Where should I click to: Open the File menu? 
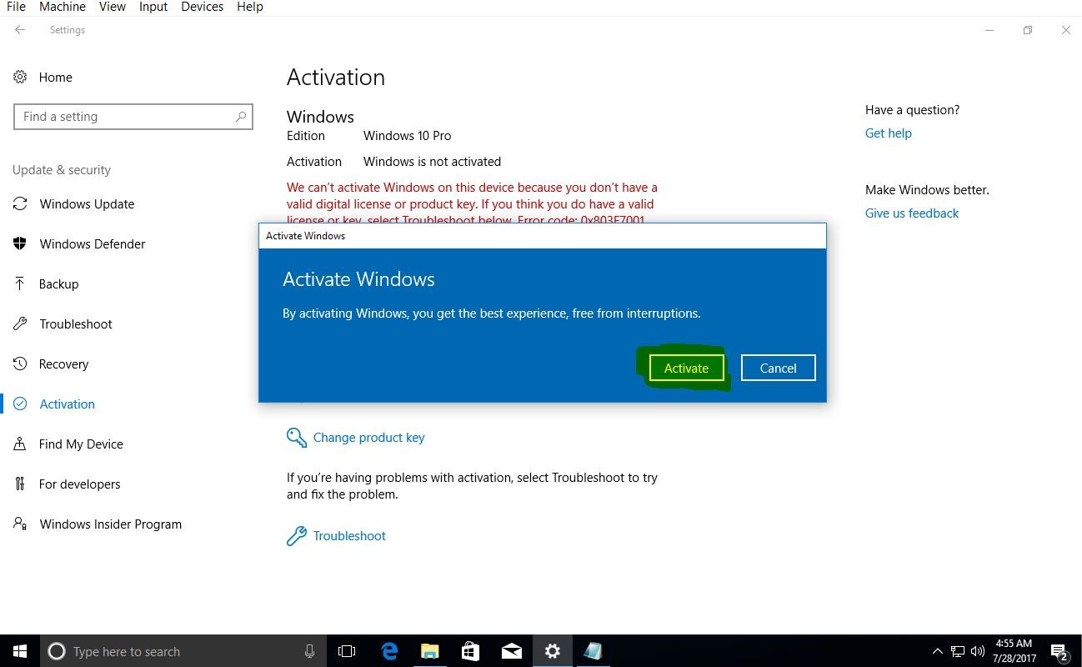(x=16, y=7)
